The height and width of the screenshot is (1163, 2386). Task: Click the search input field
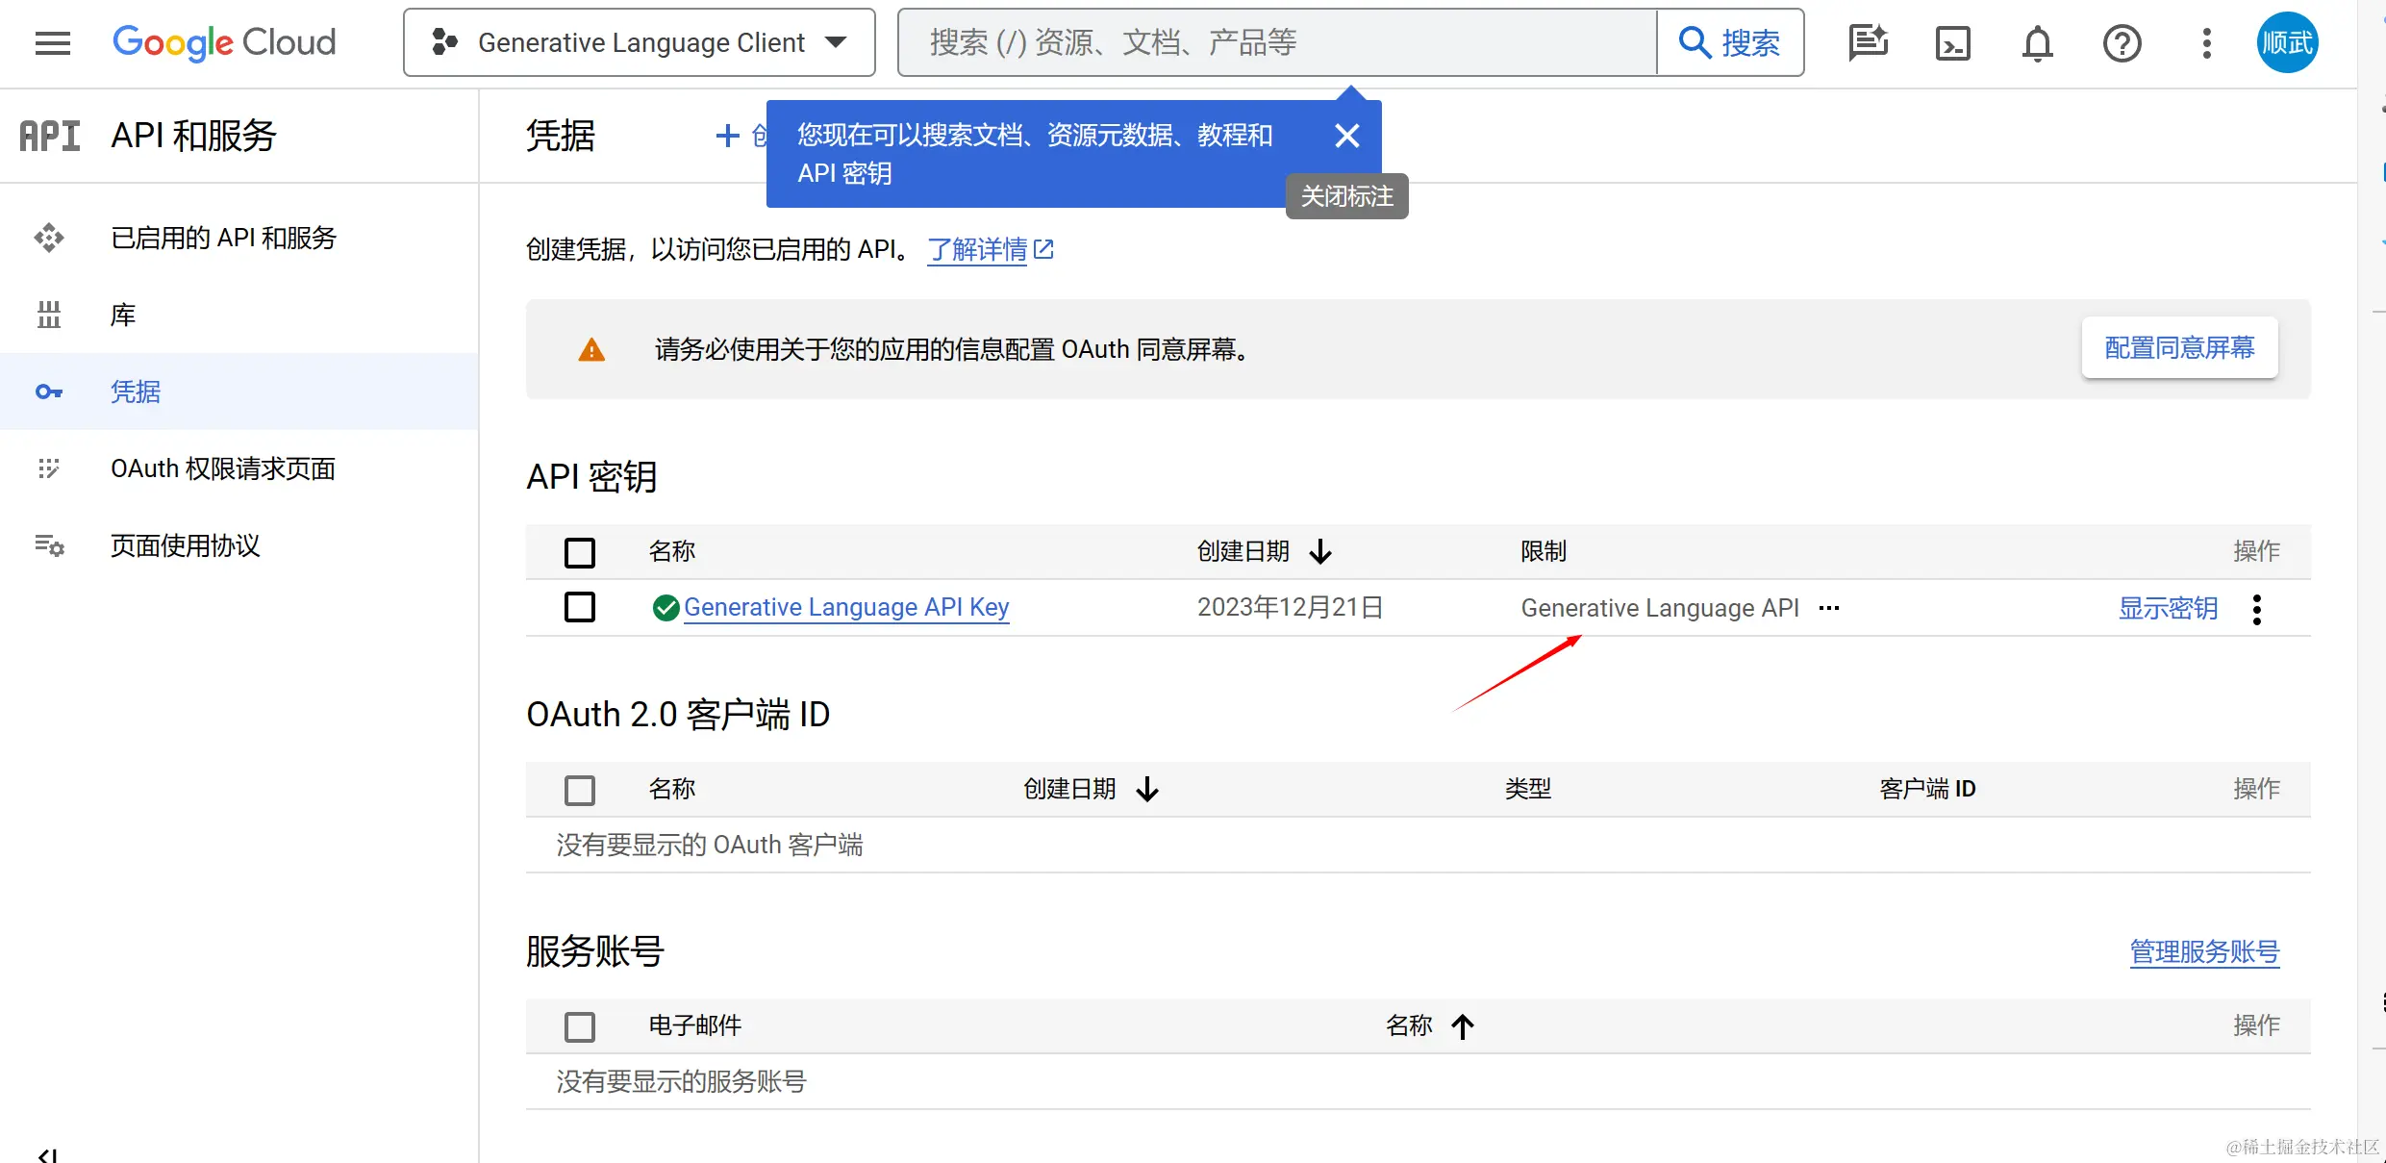click(x=1279, y=43)
